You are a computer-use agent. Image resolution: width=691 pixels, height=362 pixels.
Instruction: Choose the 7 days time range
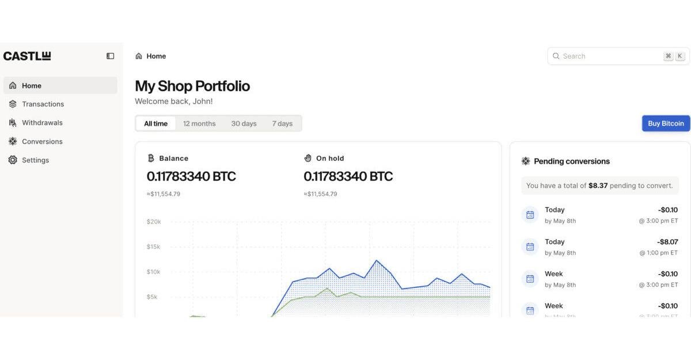(x=282, y=124)
